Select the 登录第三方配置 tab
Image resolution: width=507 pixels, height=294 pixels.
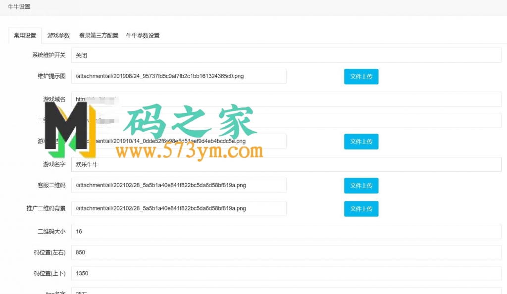click(99, 36)
